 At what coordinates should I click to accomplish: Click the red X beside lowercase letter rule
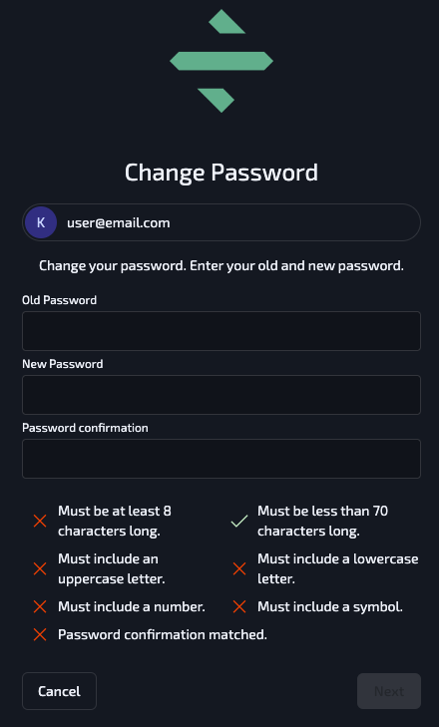coord(239,568)
